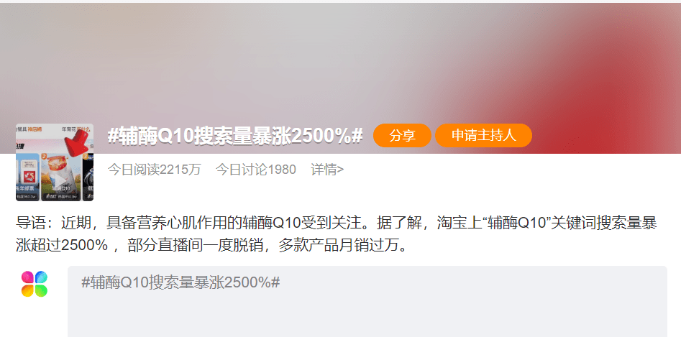Click the 年宵花 text at thumbnail top

pos(68,129)
